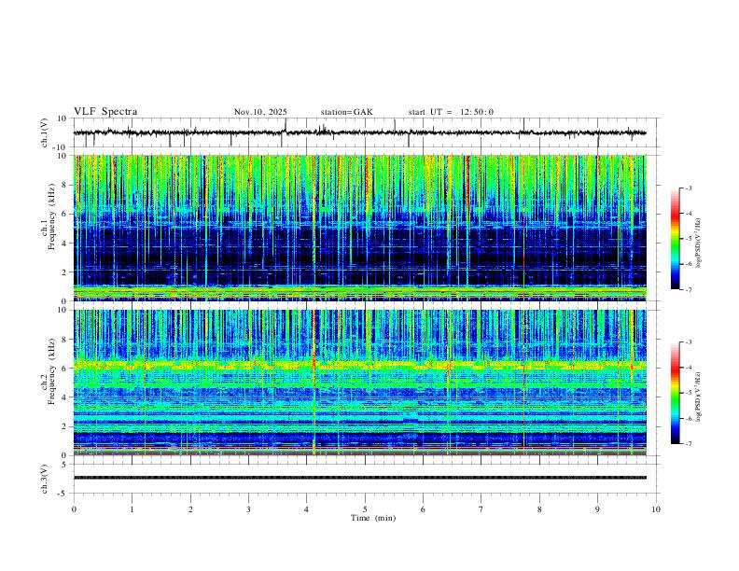Click the '-3' value on ch.1 colorbar
This screenshot has width=739, height=571.
688,188
